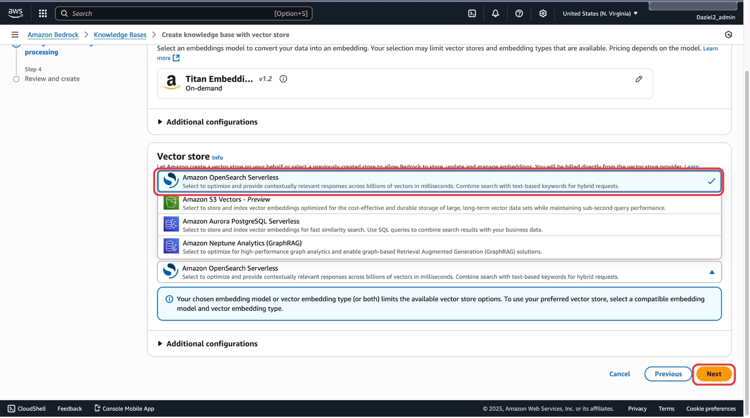Click the edit pencil for Titan Embeddings model
Image resolution: width=750 pixels, height=418 pixels.
(x=638, y=79)
